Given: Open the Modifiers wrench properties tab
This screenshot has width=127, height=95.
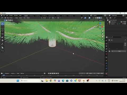Looking at the screenshot, I should [106, 63].
